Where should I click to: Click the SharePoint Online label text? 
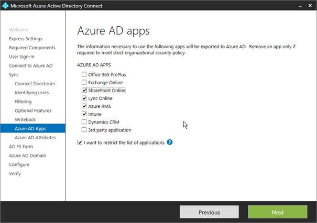107,90
